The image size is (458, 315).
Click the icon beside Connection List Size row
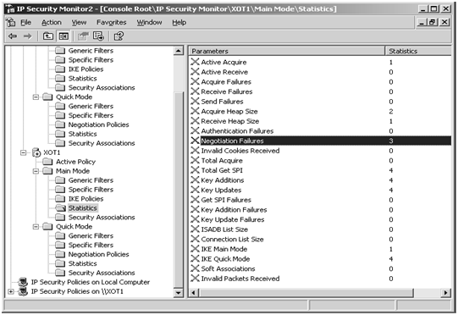[195, 239]
